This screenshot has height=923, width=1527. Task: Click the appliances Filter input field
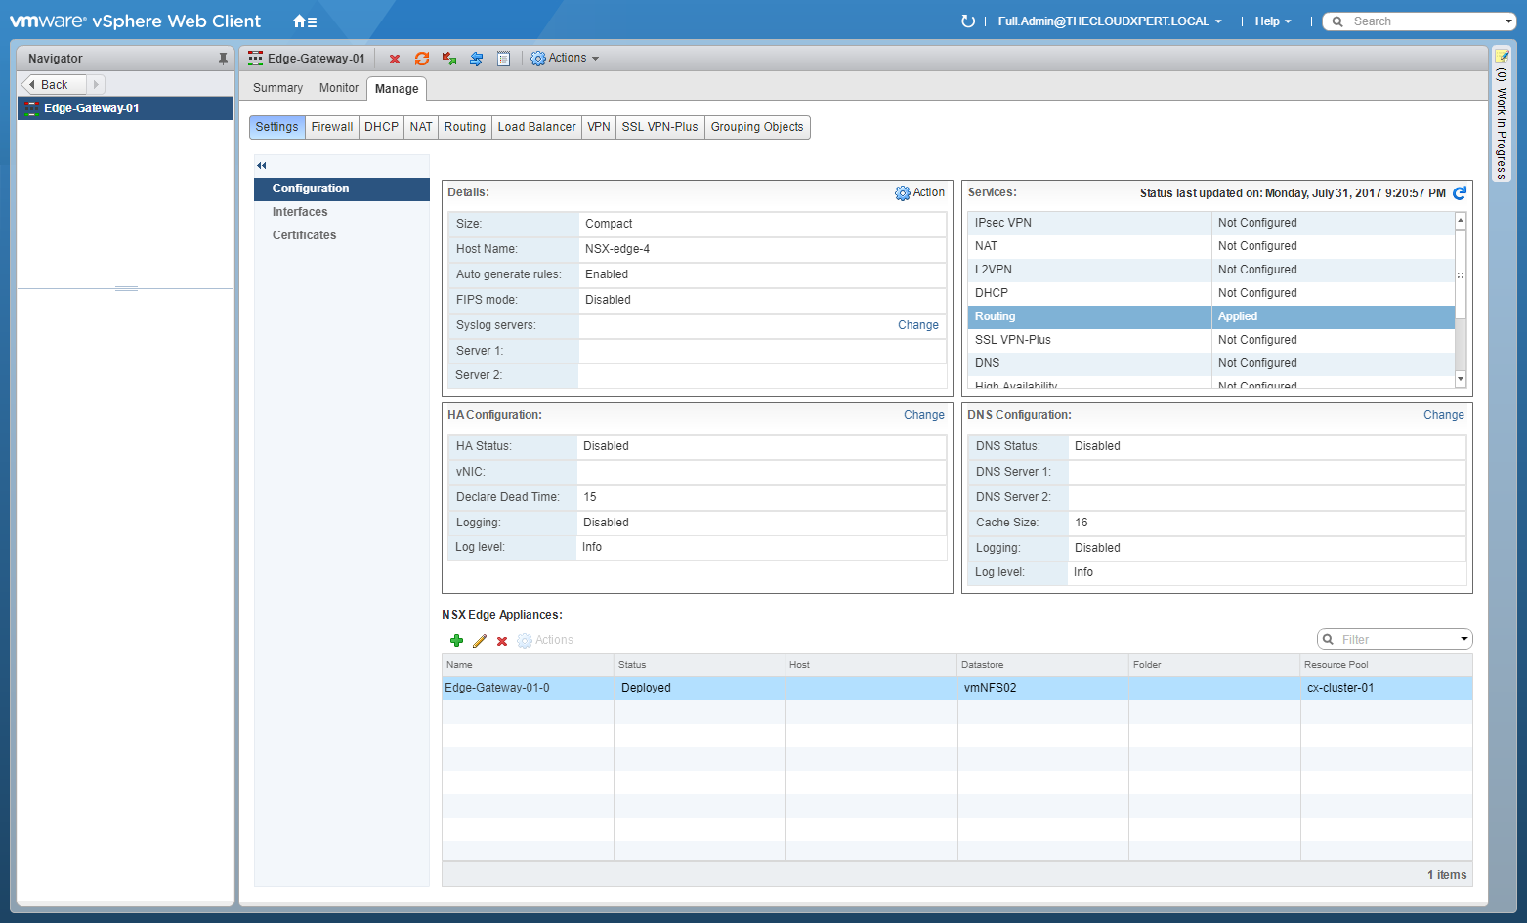point(1395,640)
